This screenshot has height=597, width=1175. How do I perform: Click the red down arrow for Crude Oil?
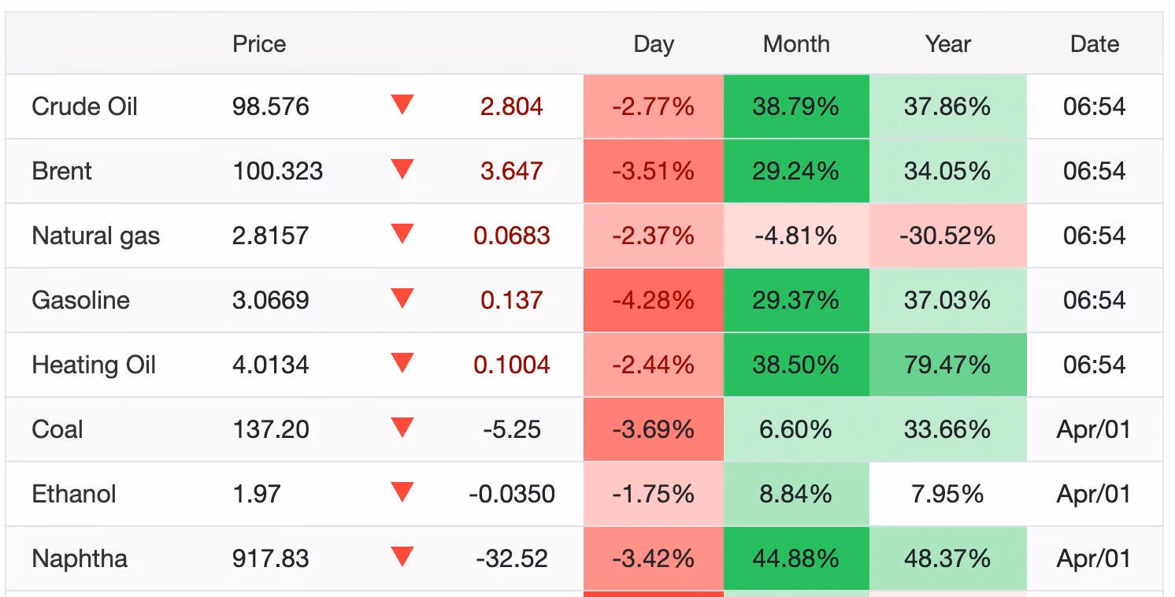(402, 105)
